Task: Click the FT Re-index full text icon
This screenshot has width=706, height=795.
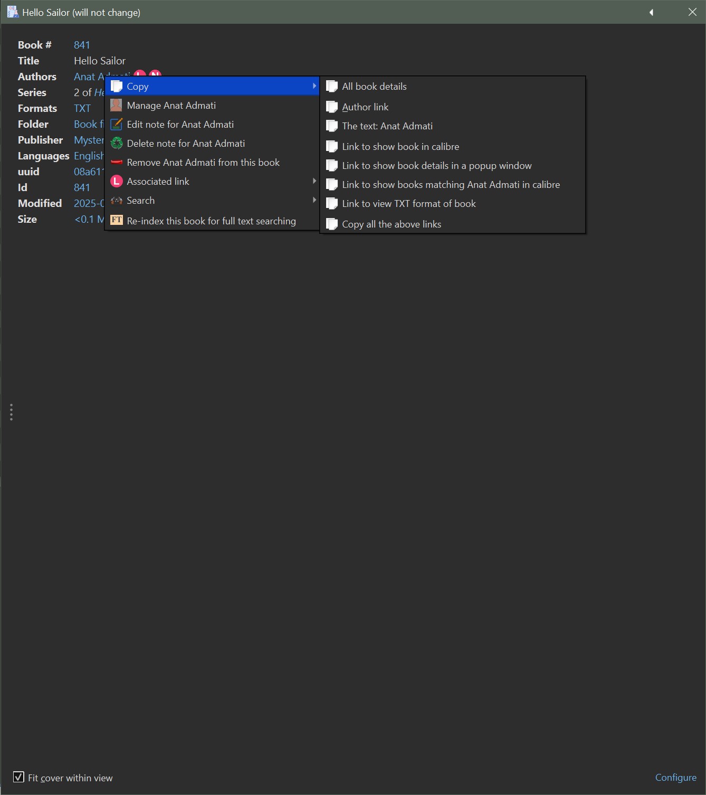Action: tap(116, 221)
